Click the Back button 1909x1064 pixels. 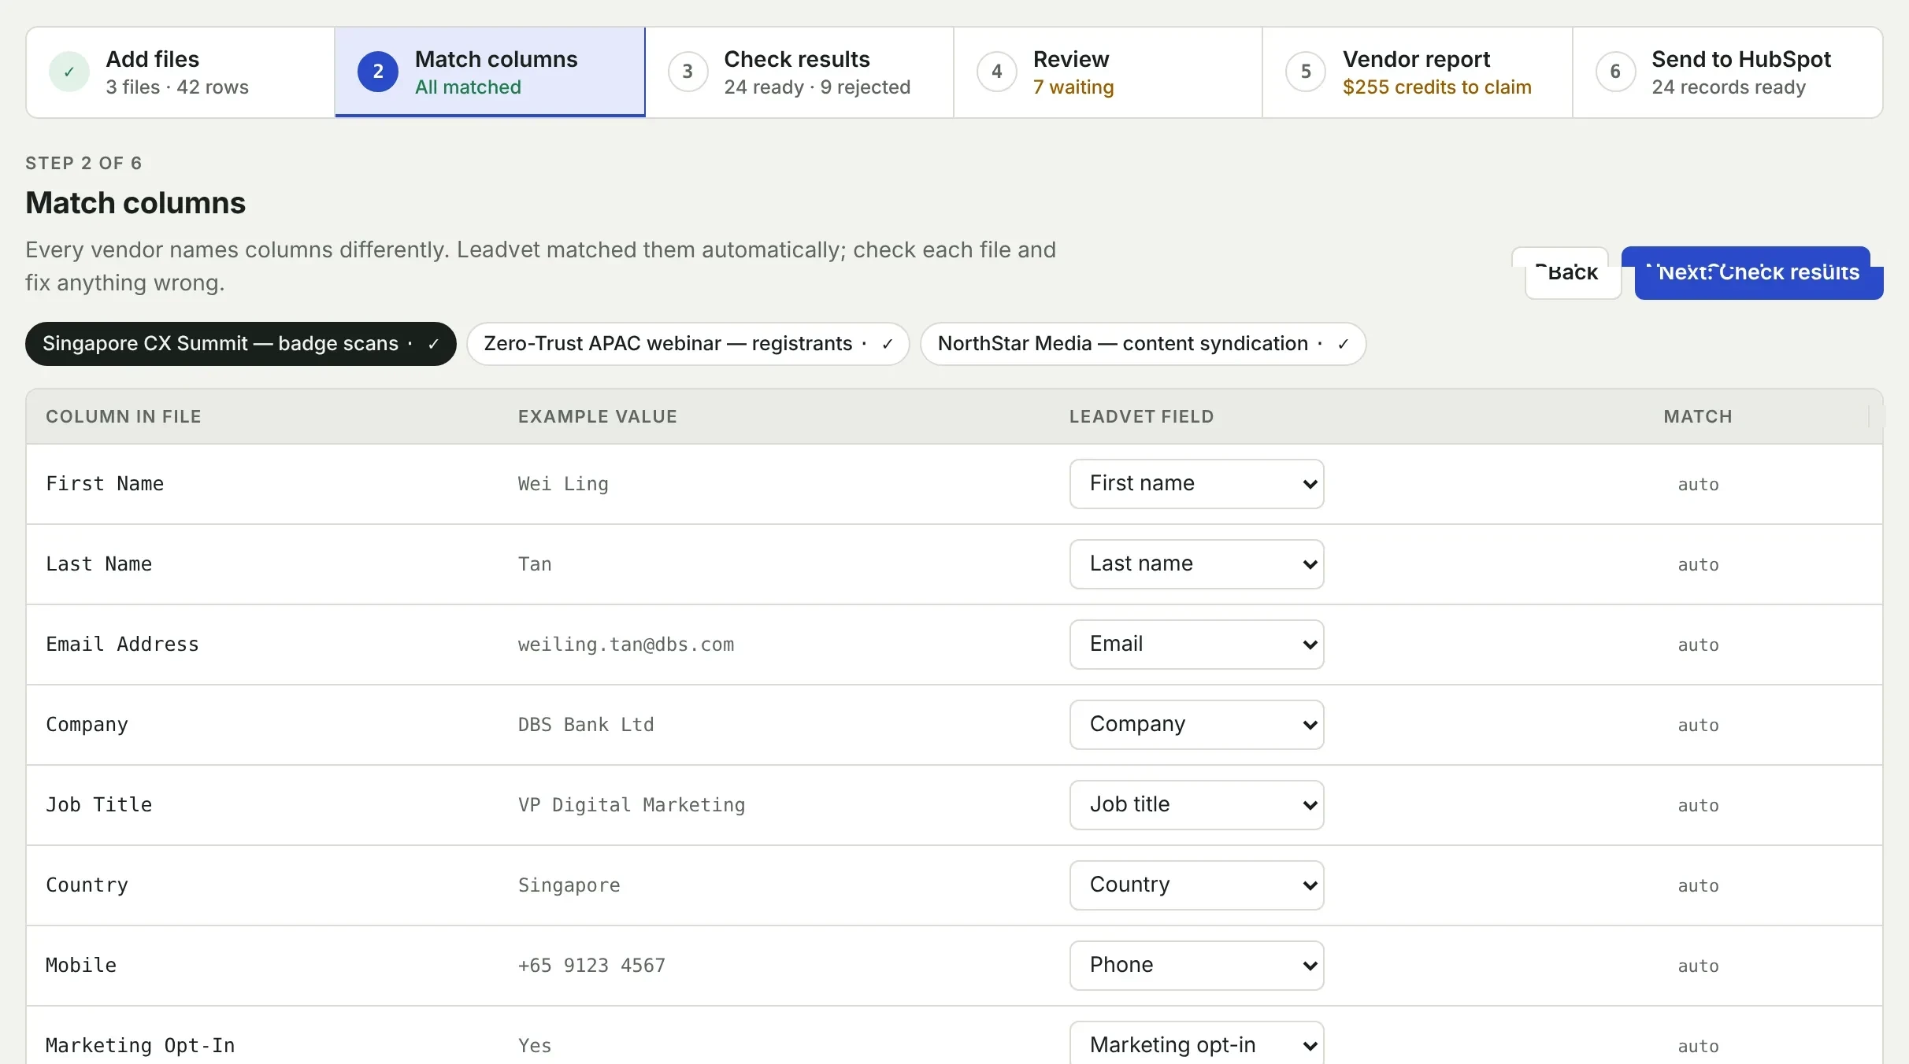[x=1573, y=273]
